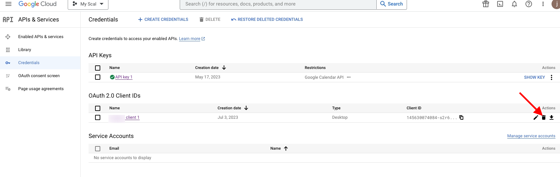Screen dimensions: 560x177
Task: Click the notifications bell icon
Action: coord(514,4)
